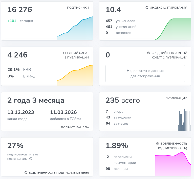Open the ПУБЛИКАЦИИ card title
The width and height of the screenshot is (194, 179).
pos(176,98)
